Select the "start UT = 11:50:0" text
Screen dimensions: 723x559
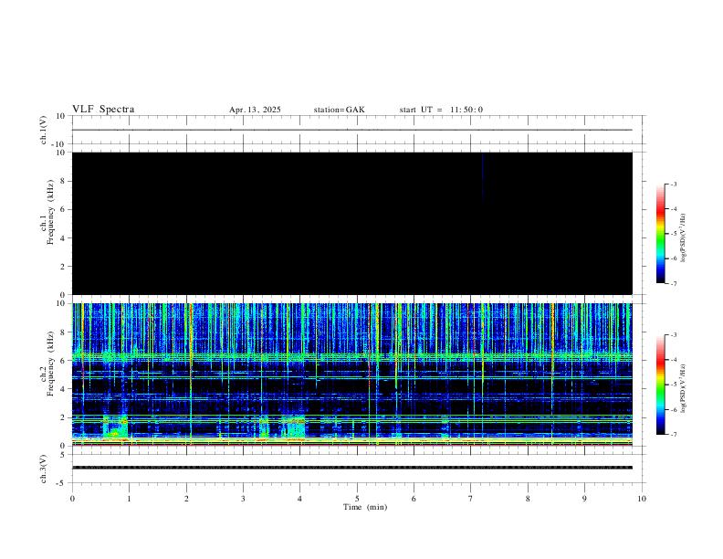[441, 110]
